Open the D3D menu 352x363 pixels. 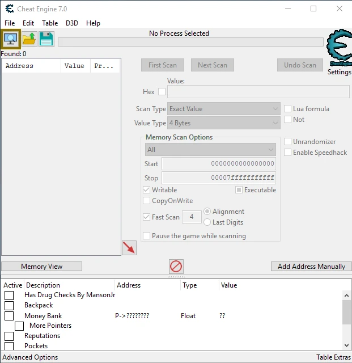pyautogui.click(x=72, y=23)
